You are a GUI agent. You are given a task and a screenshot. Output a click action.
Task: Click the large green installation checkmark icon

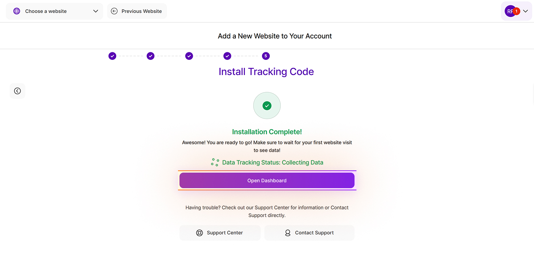point(267,106)
